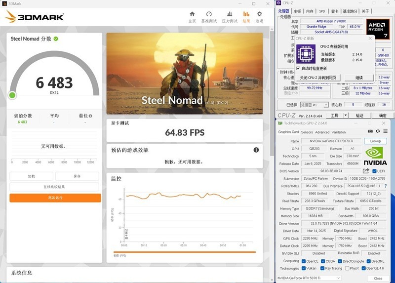Toggle DirectCompute checkbox in GPU-Z
The width and height of the screenshot is (395, 283).
coord(340,261)
